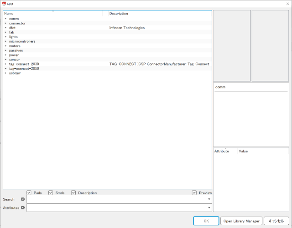Select the motors library row
Viewport: 292px width, 228px height.
(x=107, y=46)
